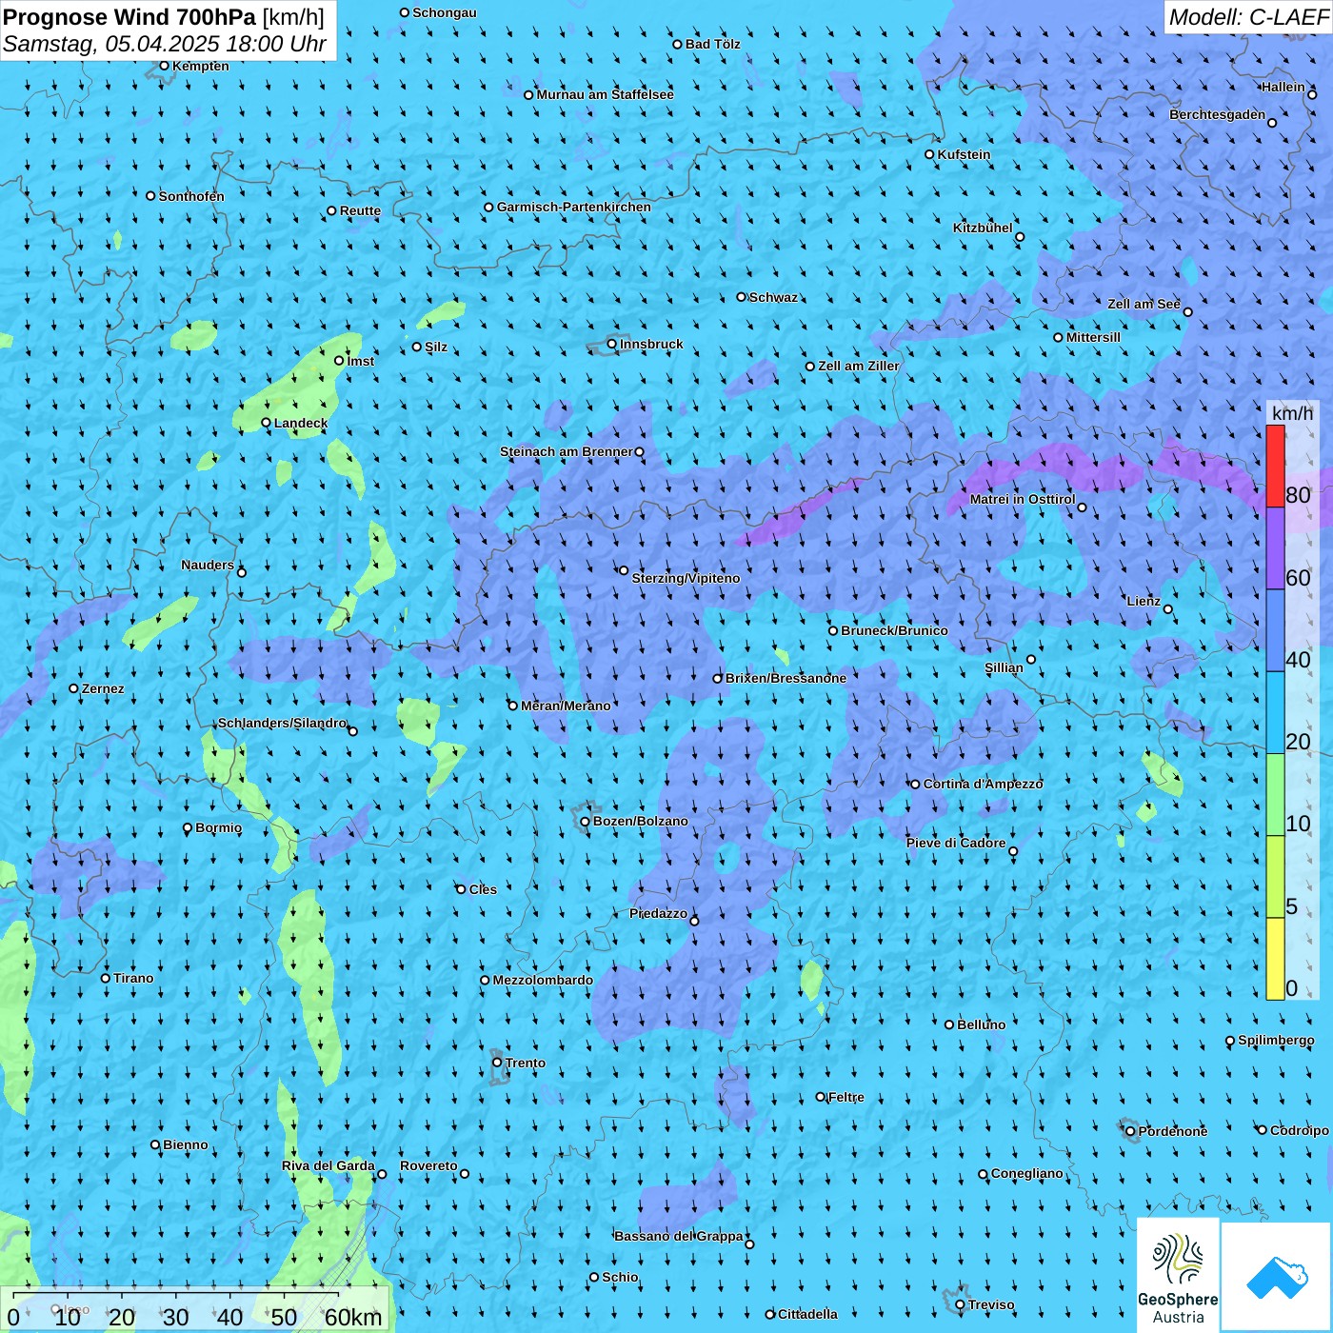Click the Bad Tölz location dot
The height and width of the screenshot is (1333, 1333).
click(x=678, y=44)
